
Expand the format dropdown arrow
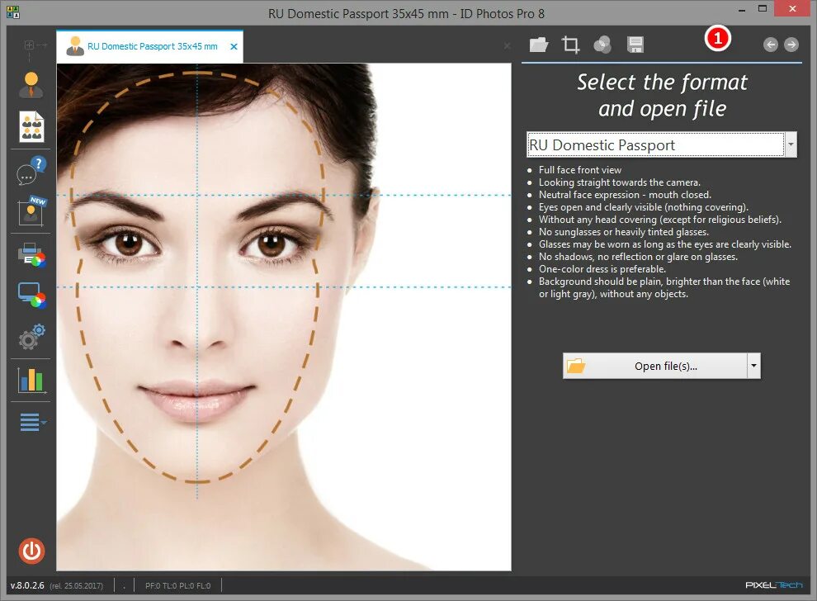(x=791, y=144)
